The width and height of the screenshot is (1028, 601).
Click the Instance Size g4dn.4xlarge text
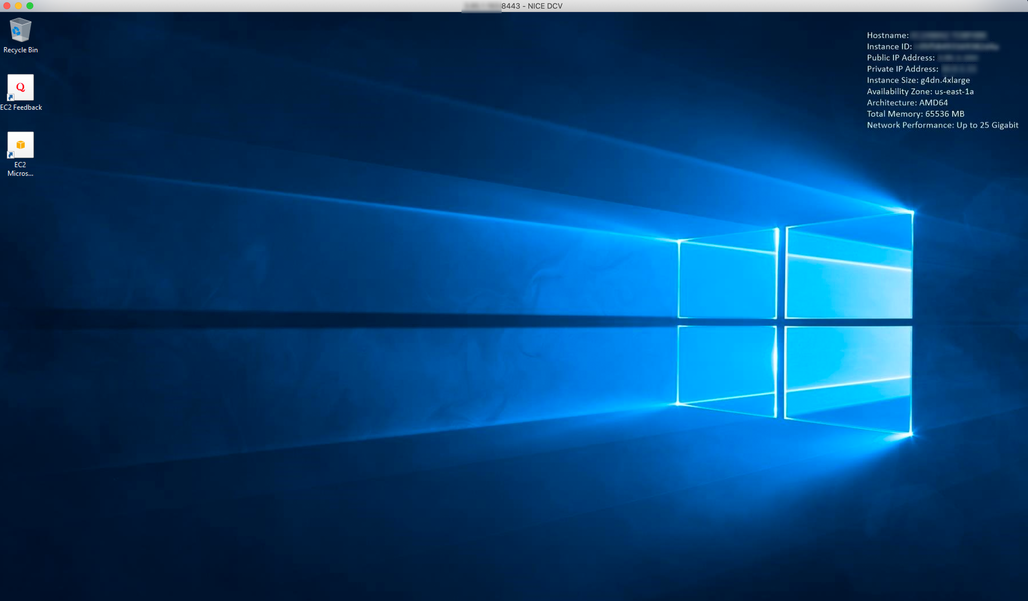pos(918,80)
